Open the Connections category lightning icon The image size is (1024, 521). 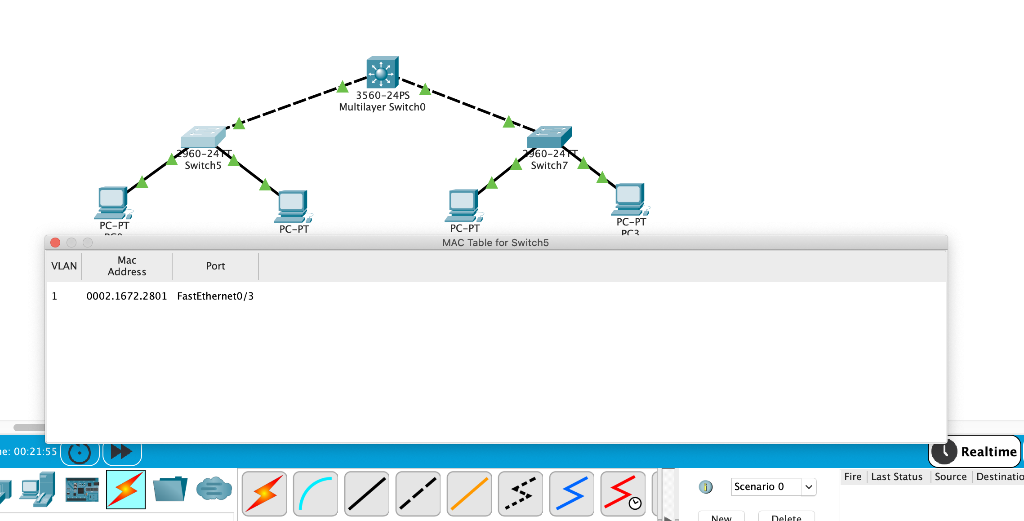pyautogui.click(x=126, y=489)
